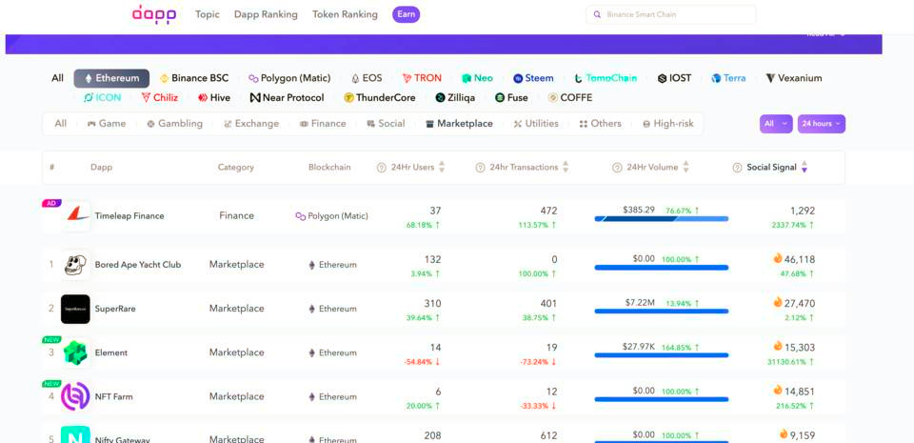Filter by Polygon (Matic) chain

tap(289, 78)
